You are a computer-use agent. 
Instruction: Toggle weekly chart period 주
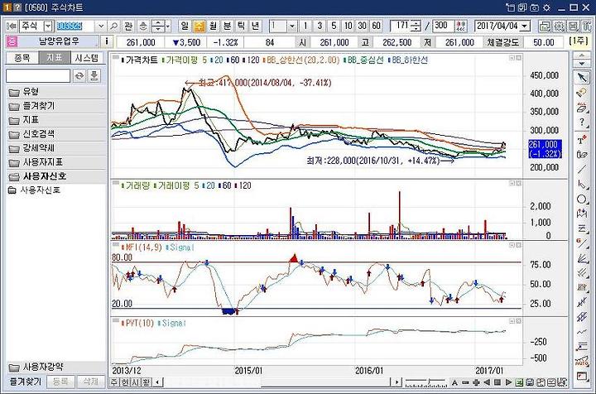[x=199, y=26]
